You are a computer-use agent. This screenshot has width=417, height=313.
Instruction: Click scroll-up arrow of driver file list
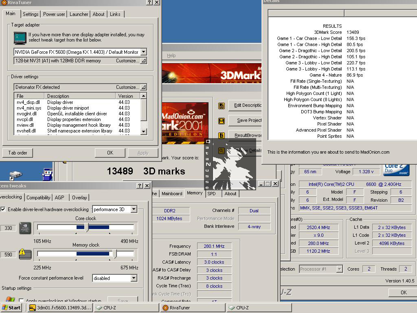coord(143,95)
